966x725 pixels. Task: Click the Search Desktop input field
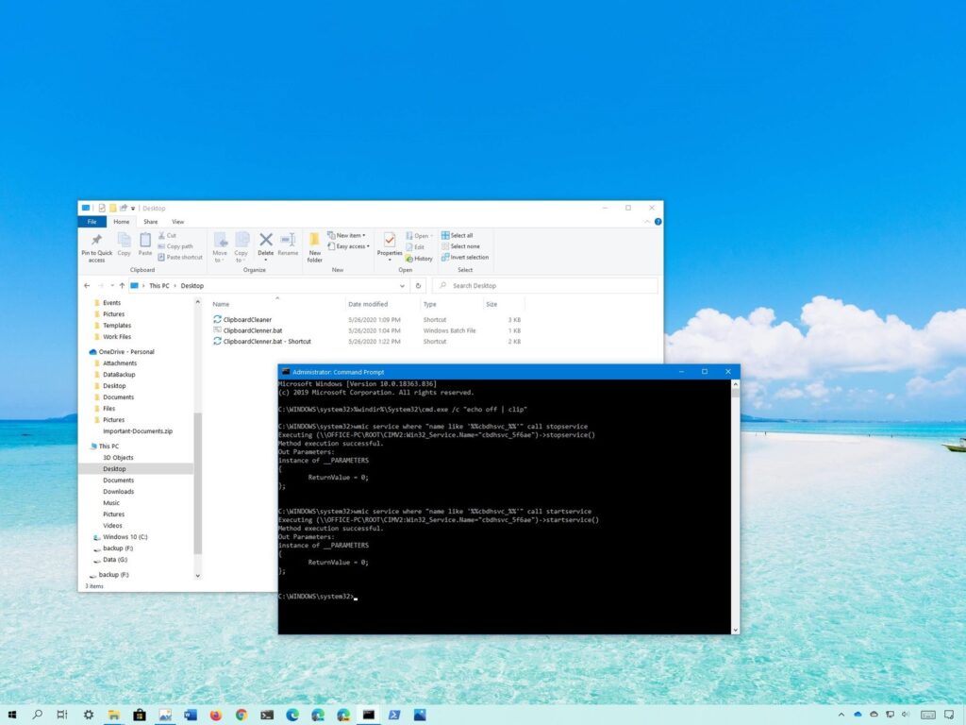click(x=545, y=285)
